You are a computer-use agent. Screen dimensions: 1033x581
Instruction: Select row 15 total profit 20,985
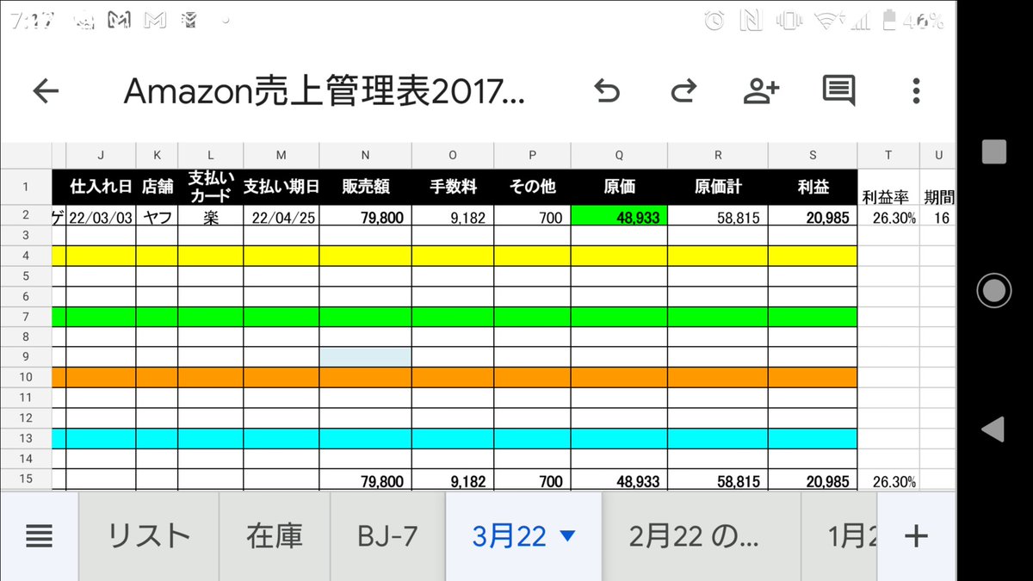pos(813,480)
